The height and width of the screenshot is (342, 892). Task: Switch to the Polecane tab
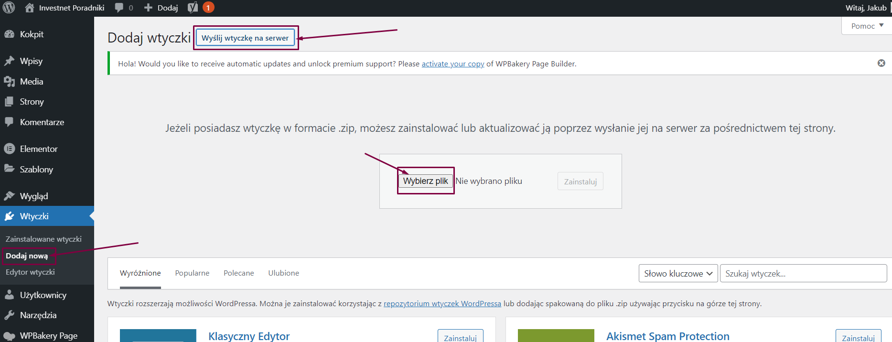click(238, 273)
